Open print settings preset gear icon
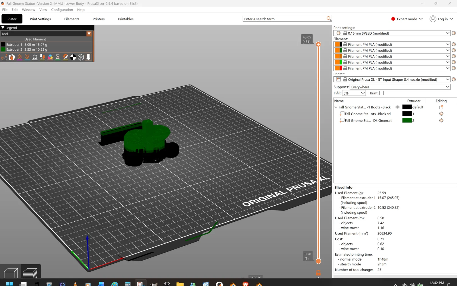Screen dimensions: 457x286 [454, 33]
